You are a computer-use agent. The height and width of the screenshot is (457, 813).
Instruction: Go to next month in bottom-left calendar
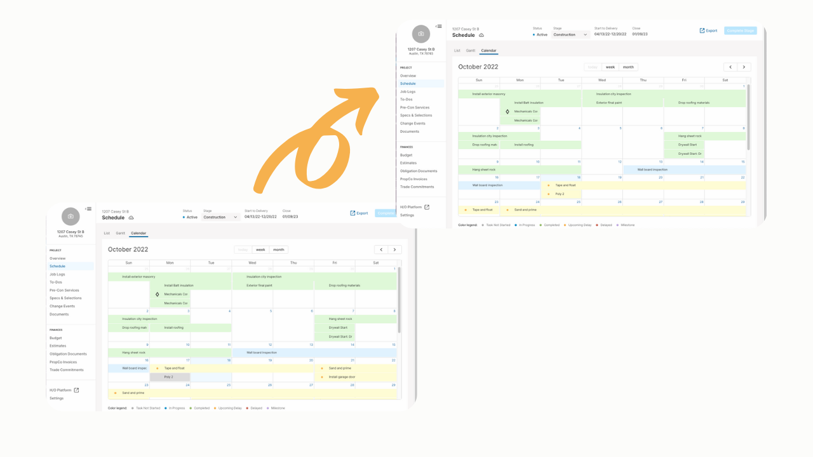click(394, 249)
